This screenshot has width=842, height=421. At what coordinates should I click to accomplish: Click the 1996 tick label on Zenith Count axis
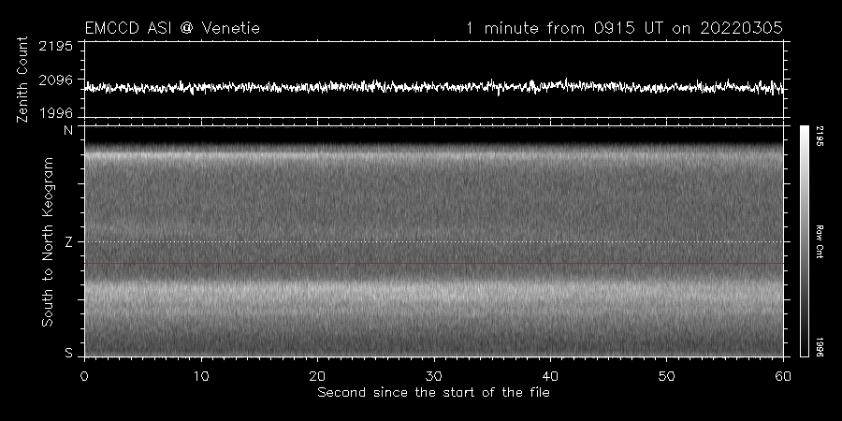pyautogui.click(x=56, y=113)
